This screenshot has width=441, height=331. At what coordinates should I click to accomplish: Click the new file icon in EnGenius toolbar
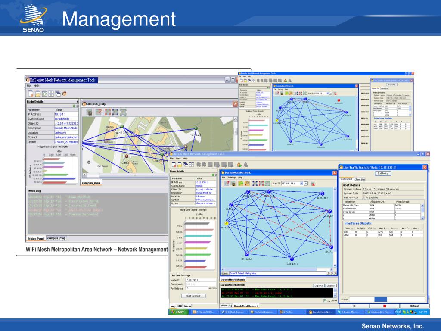coord(31,94)
